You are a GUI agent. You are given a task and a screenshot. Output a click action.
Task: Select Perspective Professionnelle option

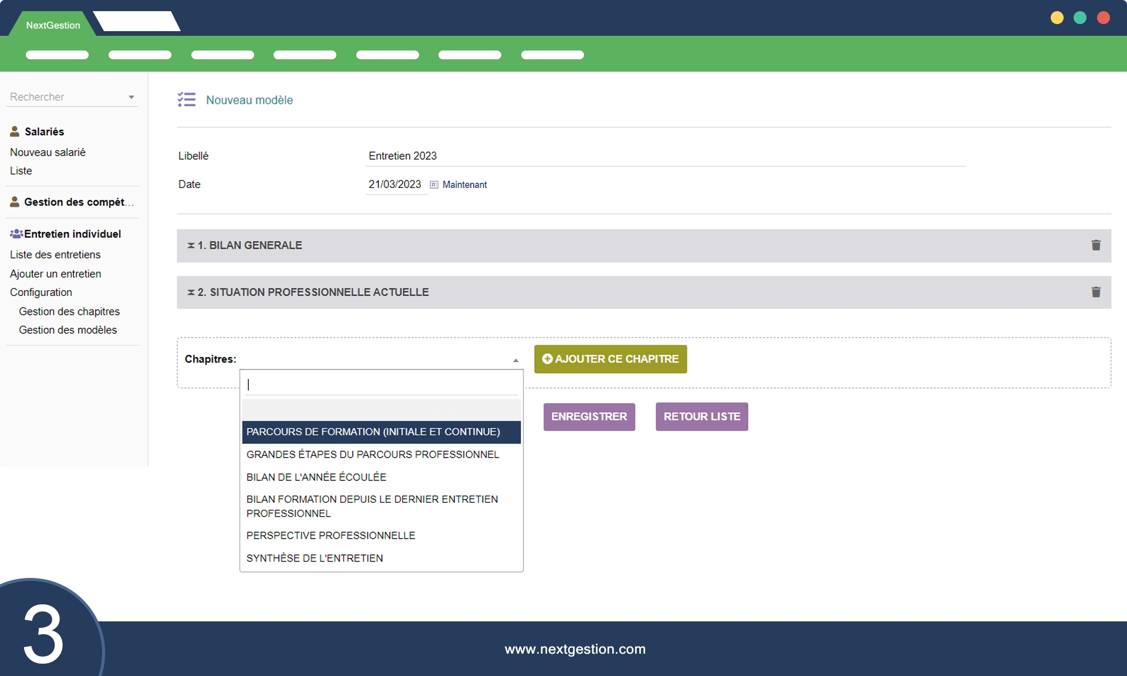[x=330, y=536]
